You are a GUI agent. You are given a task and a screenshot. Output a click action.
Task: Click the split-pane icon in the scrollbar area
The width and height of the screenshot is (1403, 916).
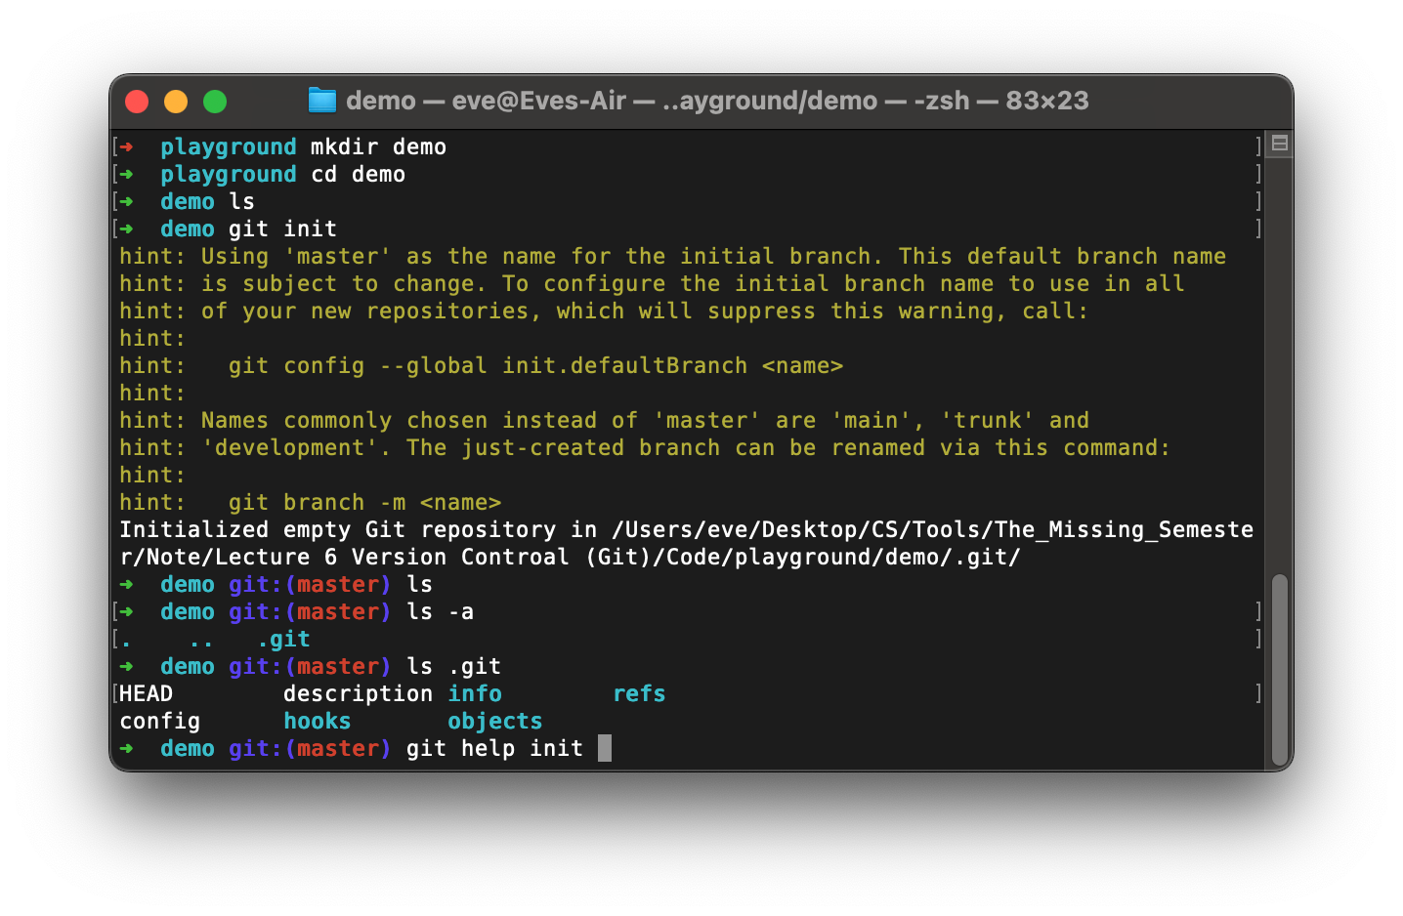click(x=1278, y=143)
